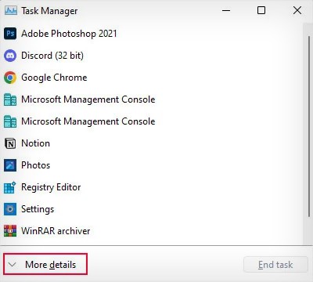Close the Task Manager window

(x=297, y=10)
